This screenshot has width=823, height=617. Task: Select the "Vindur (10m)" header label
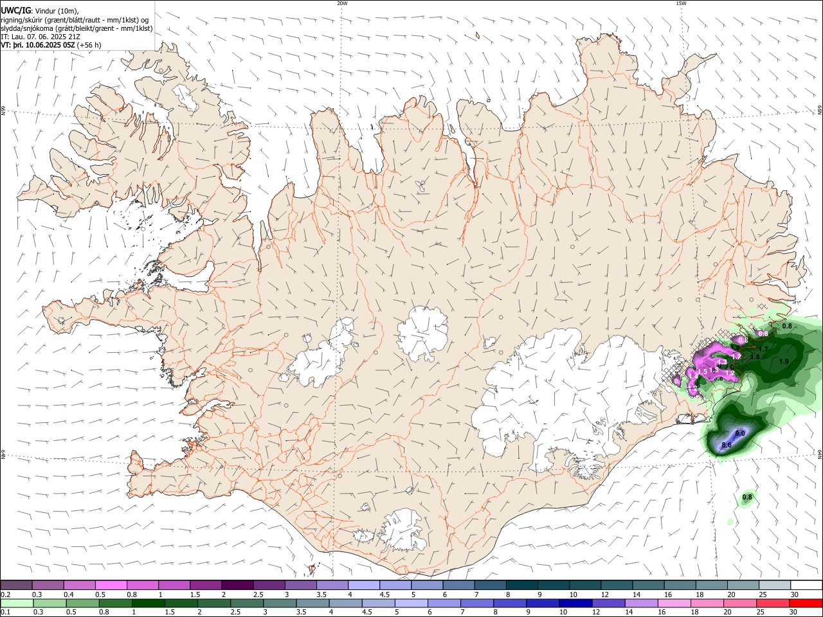point(55,11)
